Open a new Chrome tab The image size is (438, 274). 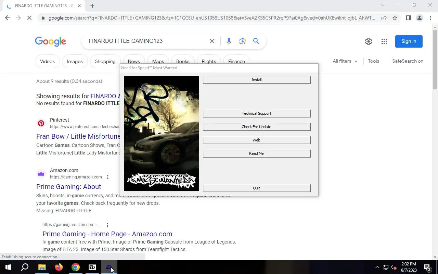coord(92,6)
